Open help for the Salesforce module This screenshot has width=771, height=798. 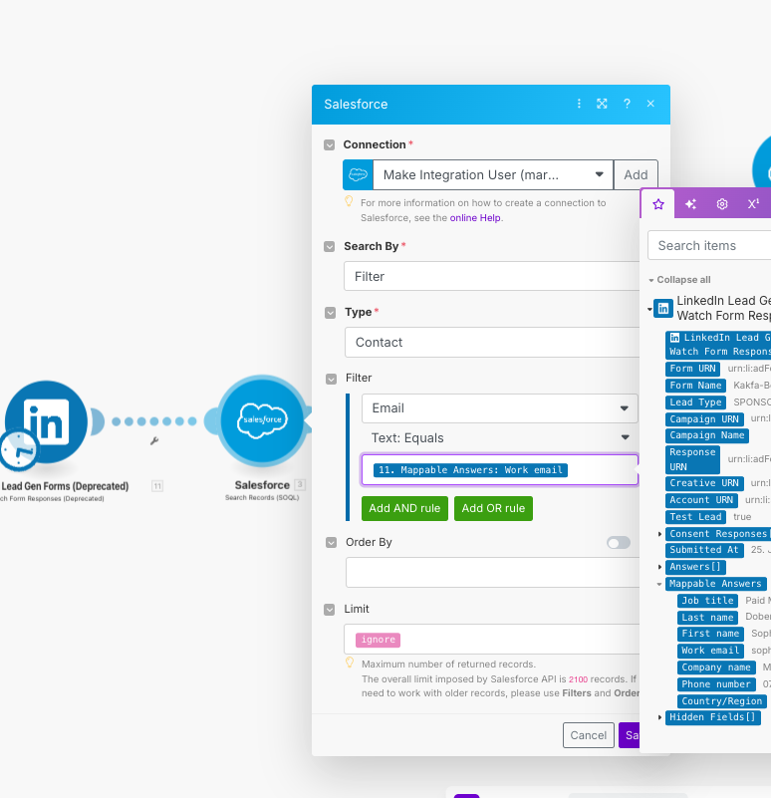click(x=627, y=104)
